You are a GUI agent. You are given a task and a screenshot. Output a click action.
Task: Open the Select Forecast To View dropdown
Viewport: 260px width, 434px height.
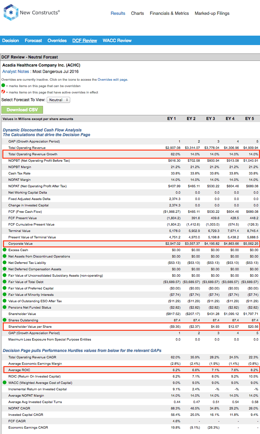pos(58,100)
